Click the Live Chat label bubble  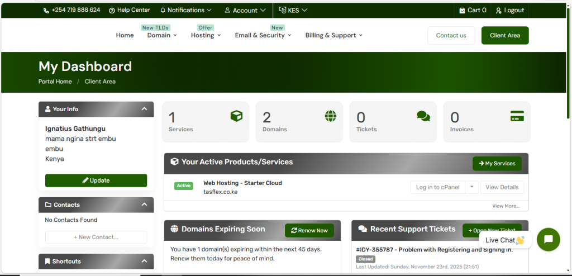(505, 240)
